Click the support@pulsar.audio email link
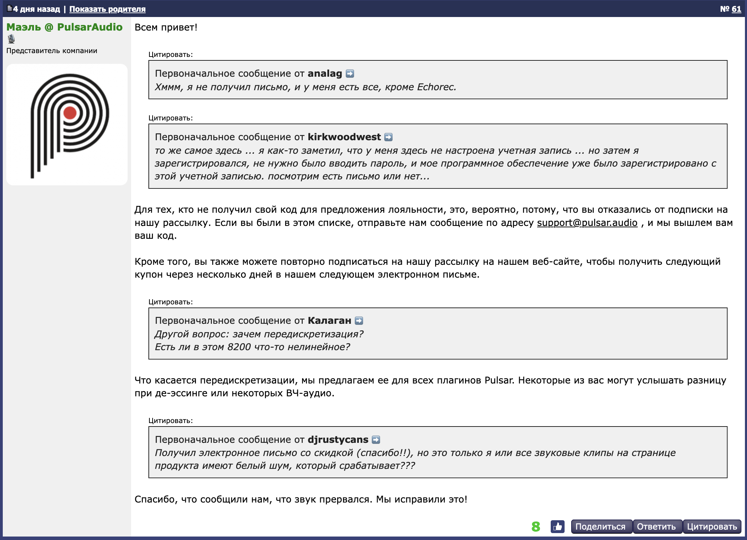This screenshot has height=540, width=747. point(587,223)
